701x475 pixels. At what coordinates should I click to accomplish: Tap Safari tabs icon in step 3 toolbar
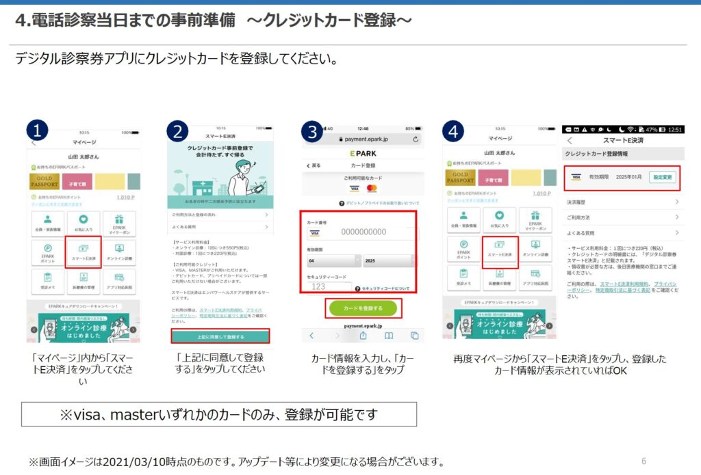point(414,336)
